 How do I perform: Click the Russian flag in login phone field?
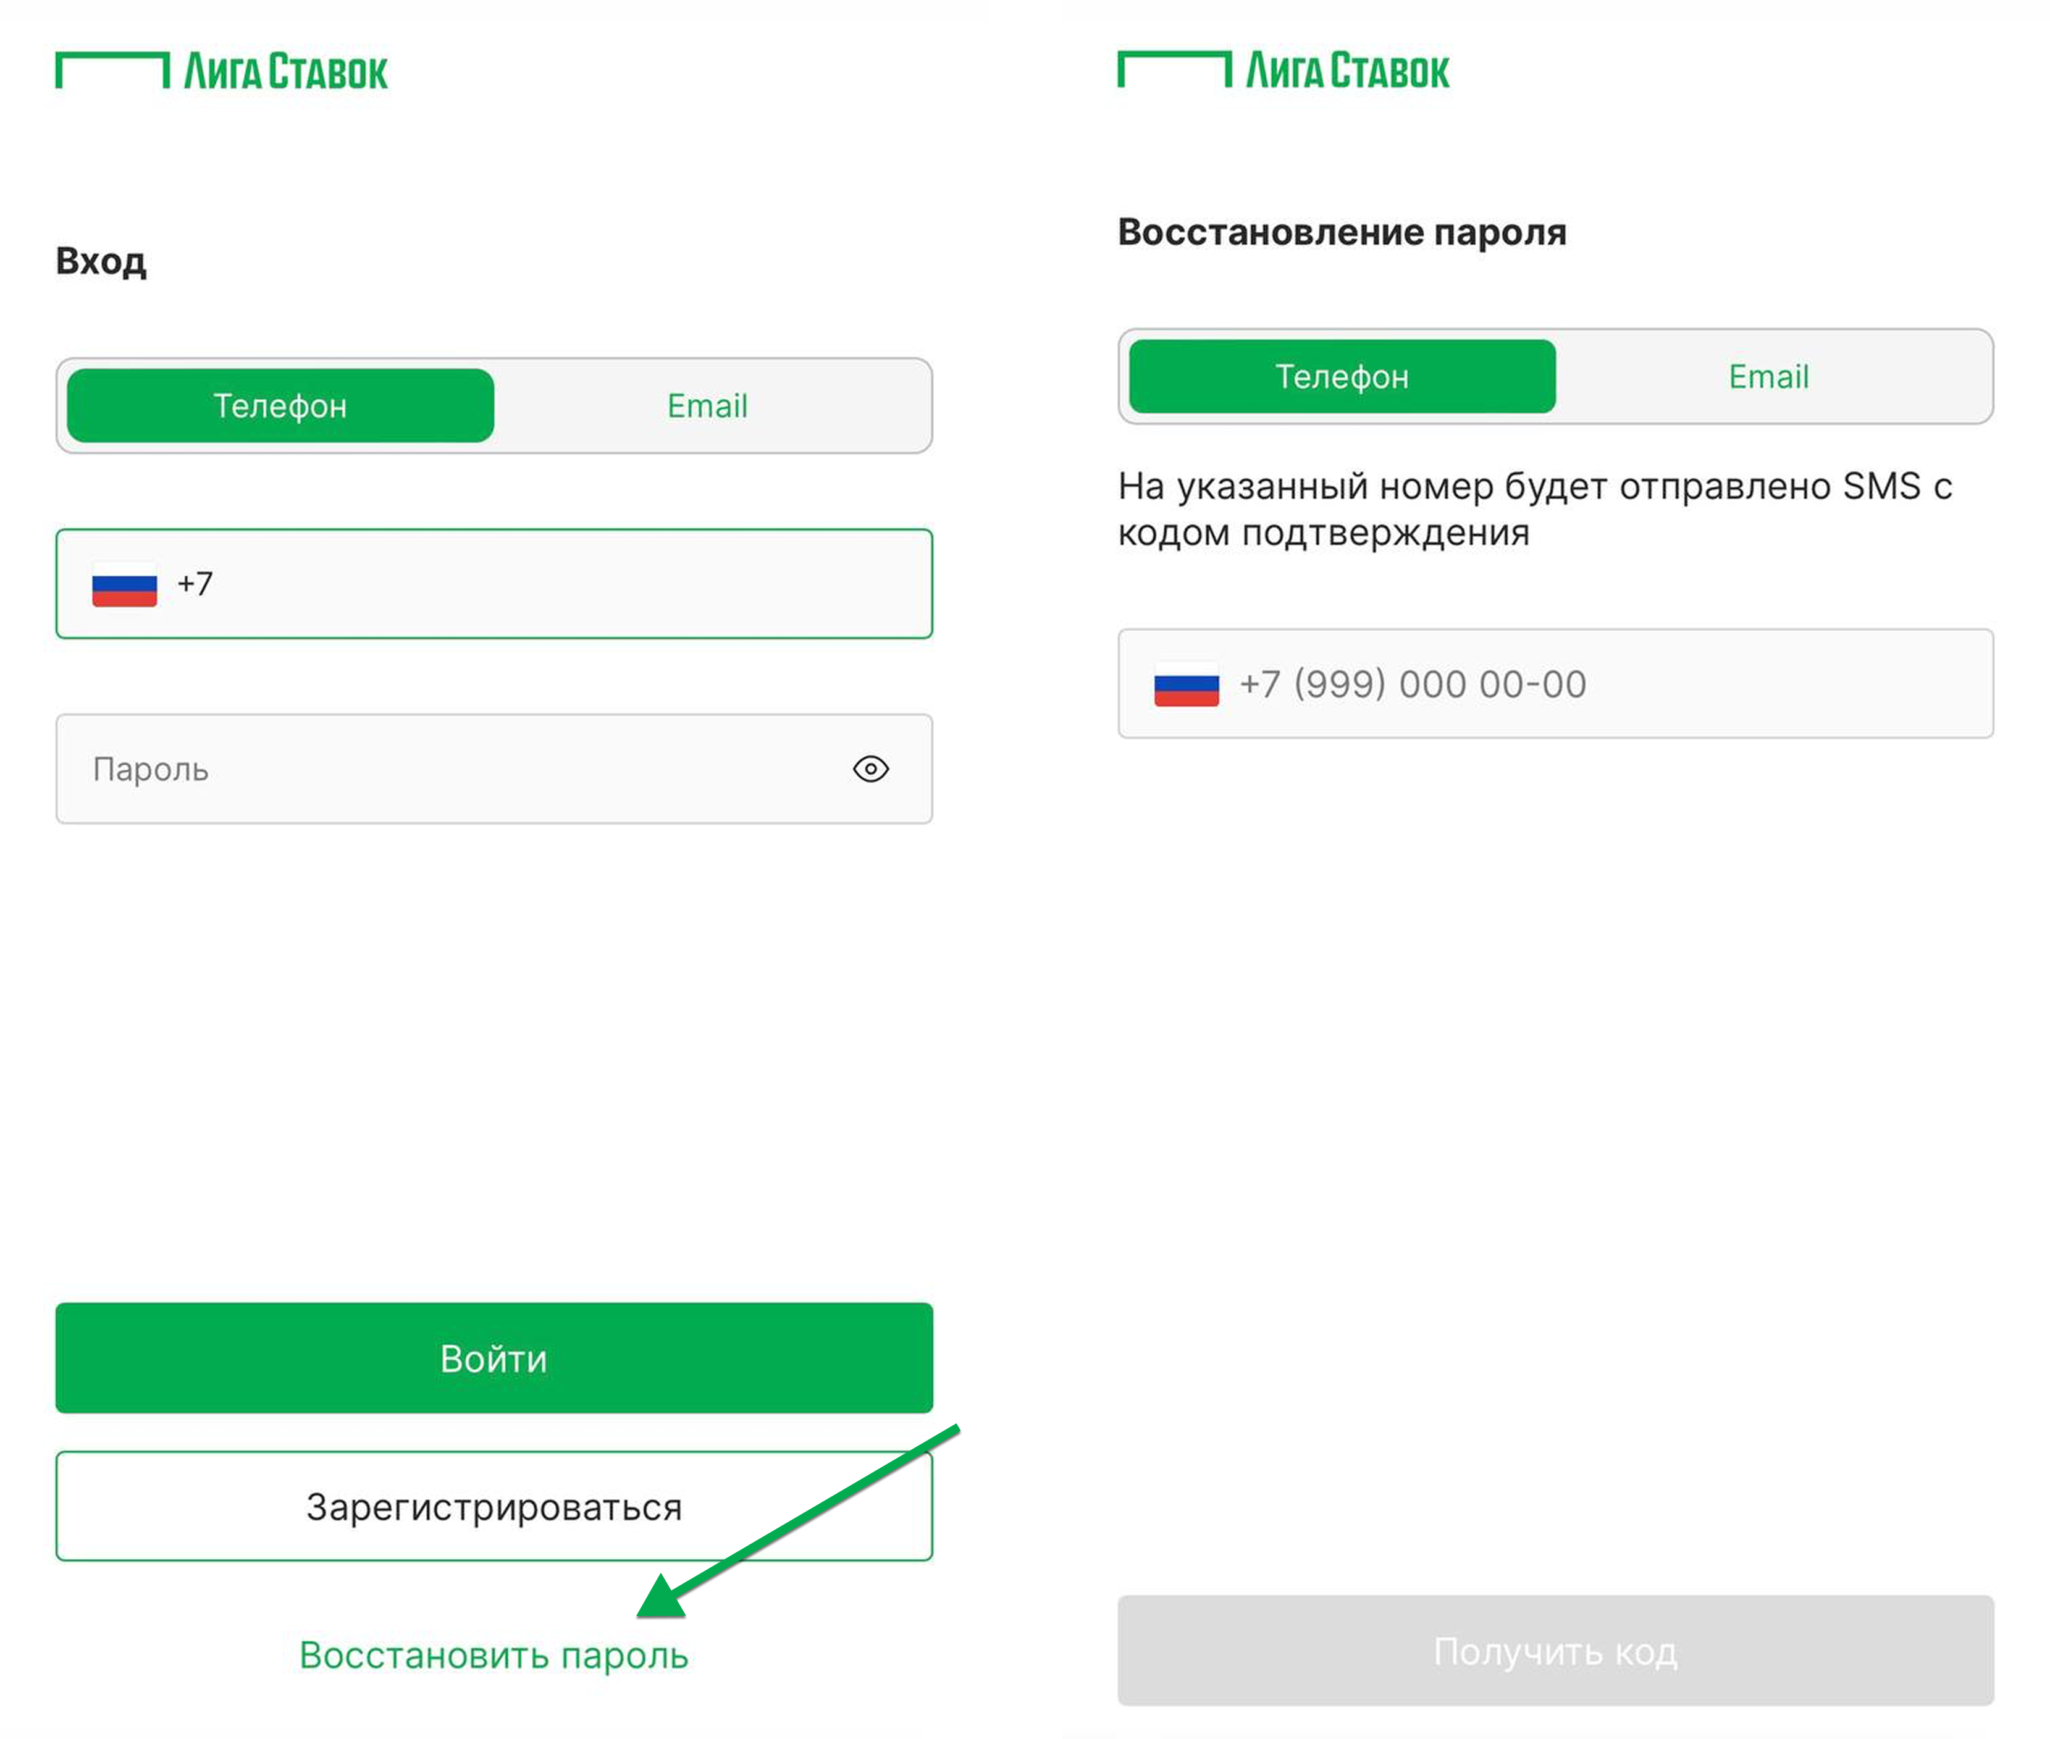click(124, 584)
